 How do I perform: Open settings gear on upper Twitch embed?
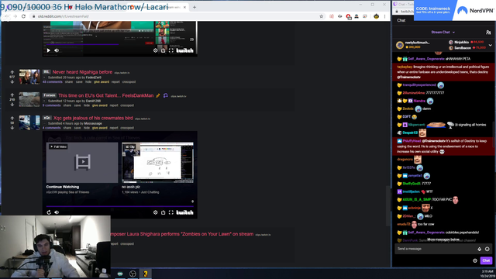(155, 50)
